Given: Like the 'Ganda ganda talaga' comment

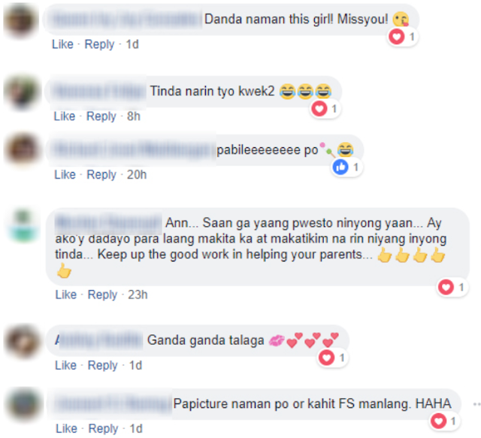Looking at the screenshot, I should [65, 365].
